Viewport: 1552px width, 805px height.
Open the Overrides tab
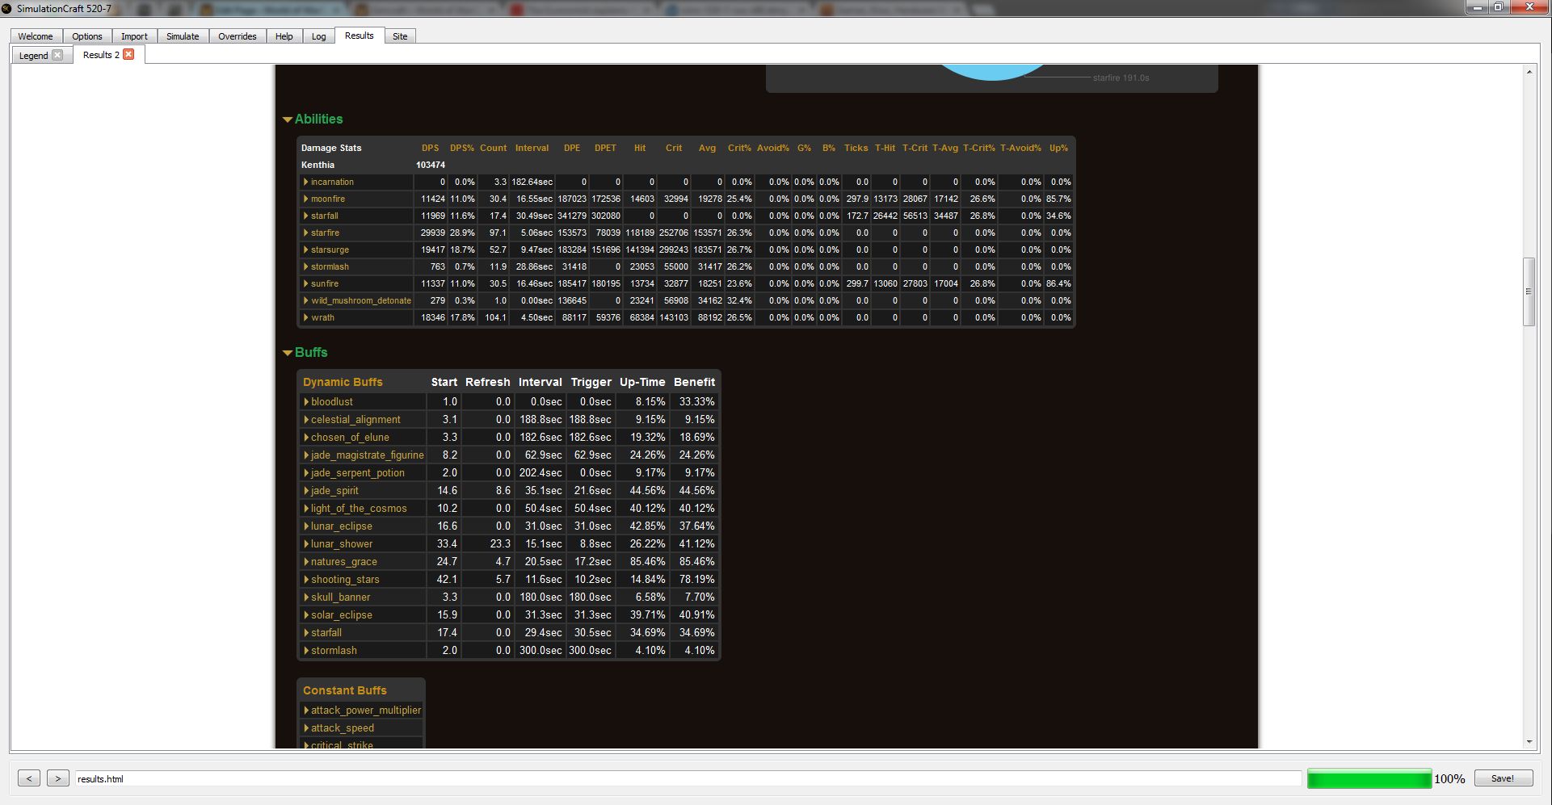point(238,36)
